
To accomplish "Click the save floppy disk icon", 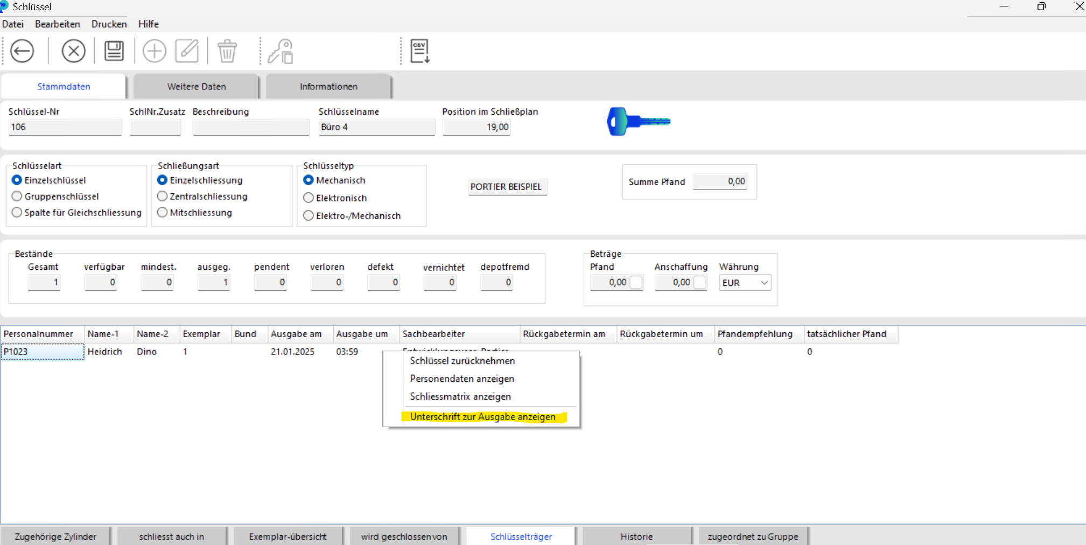I will tap(114, 51).
